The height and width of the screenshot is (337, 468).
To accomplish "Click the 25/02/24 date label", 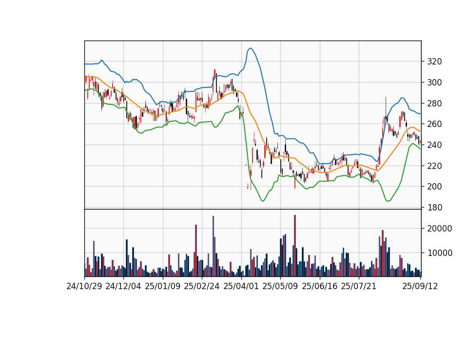I will coord(202,286).
